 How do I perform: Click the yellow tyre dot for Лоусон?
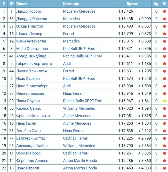[164, 101]
